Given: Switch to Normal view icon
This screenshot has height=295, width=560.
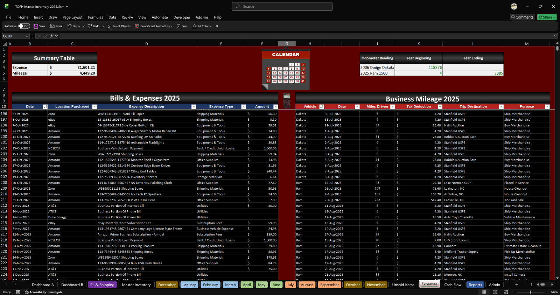Looking at the screenshot, I should pyautogui.click(x=484, y=292).
